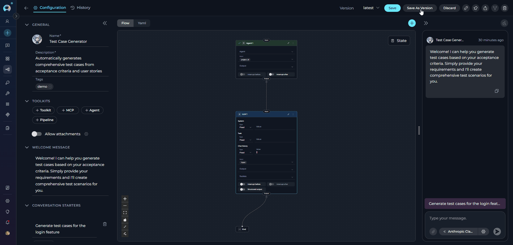Open the History tab
The width and height of the screenshot is (513, 245).
pos(81,8)
